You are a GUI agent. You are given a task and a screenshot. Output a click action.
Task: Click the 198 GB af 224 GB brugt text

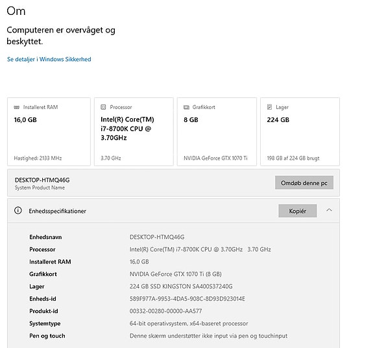click(293, 158)
